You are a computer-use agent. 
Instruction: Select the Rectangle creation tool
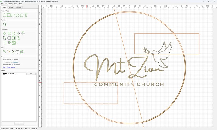tap(9, 15)
